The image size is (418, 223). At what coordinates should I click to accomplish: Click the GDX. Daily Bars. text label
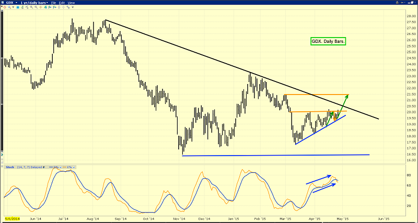(x=328, y=42)
